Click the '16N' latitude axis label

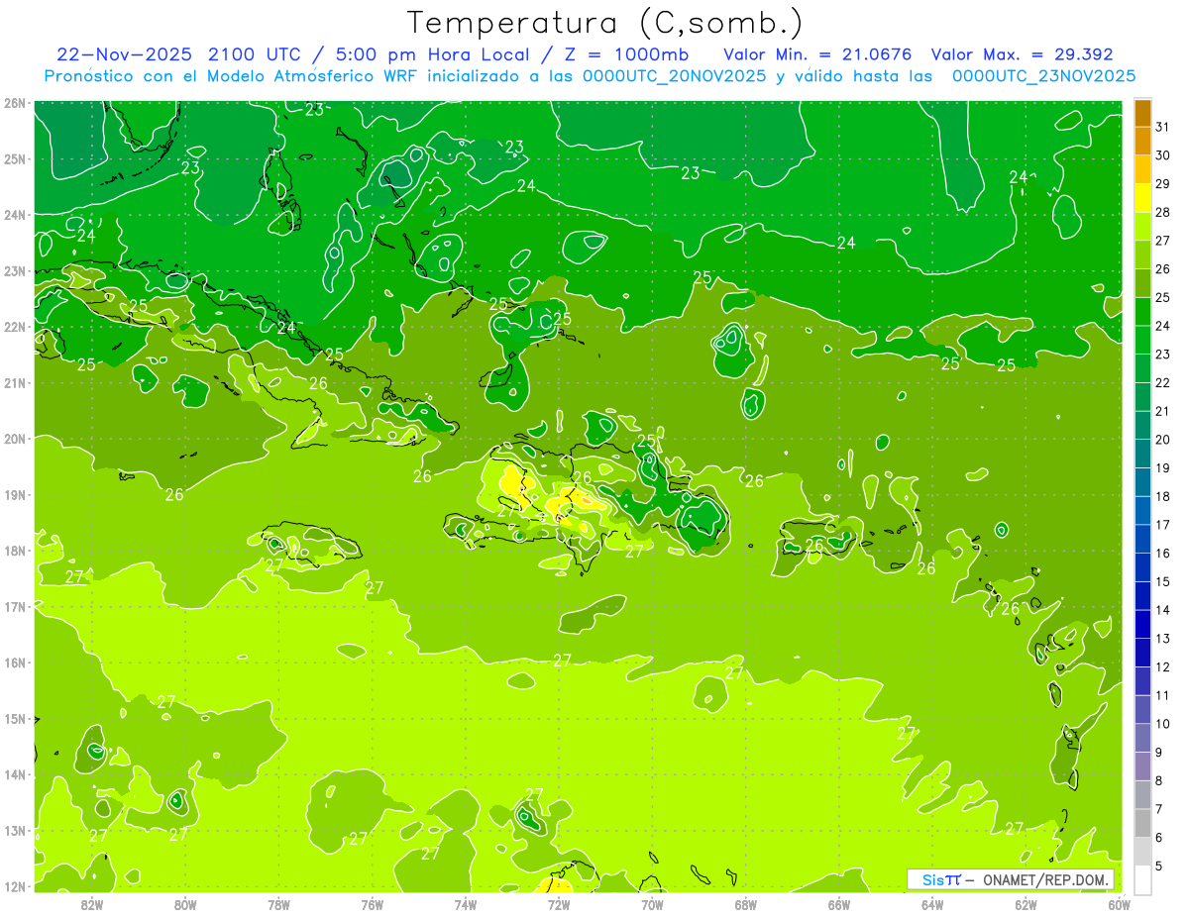click(x=15, y=663)
